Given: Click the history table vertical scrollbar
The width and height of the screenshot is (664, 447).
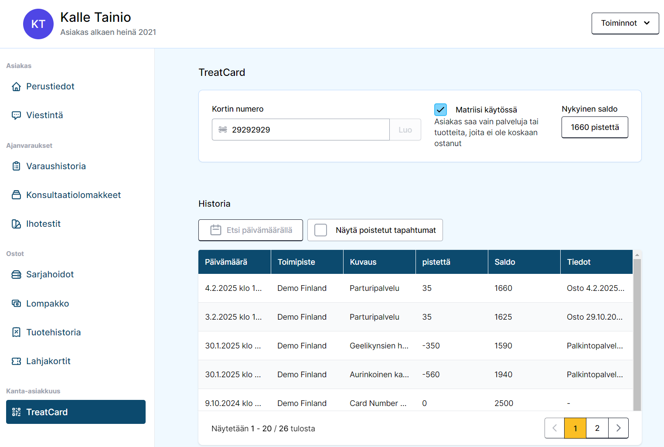Looking at the screenshot, I should coord(637,334).
